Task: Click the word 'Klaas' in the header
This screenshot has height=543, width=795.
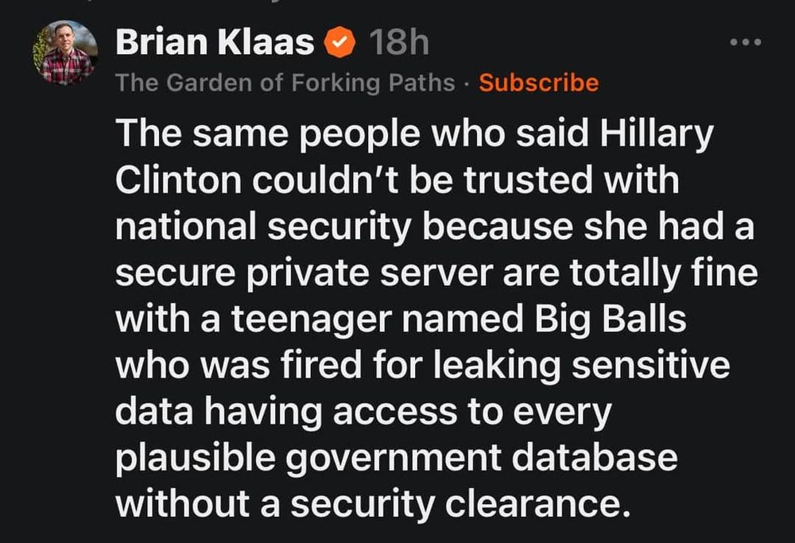Action: (266, 41)
